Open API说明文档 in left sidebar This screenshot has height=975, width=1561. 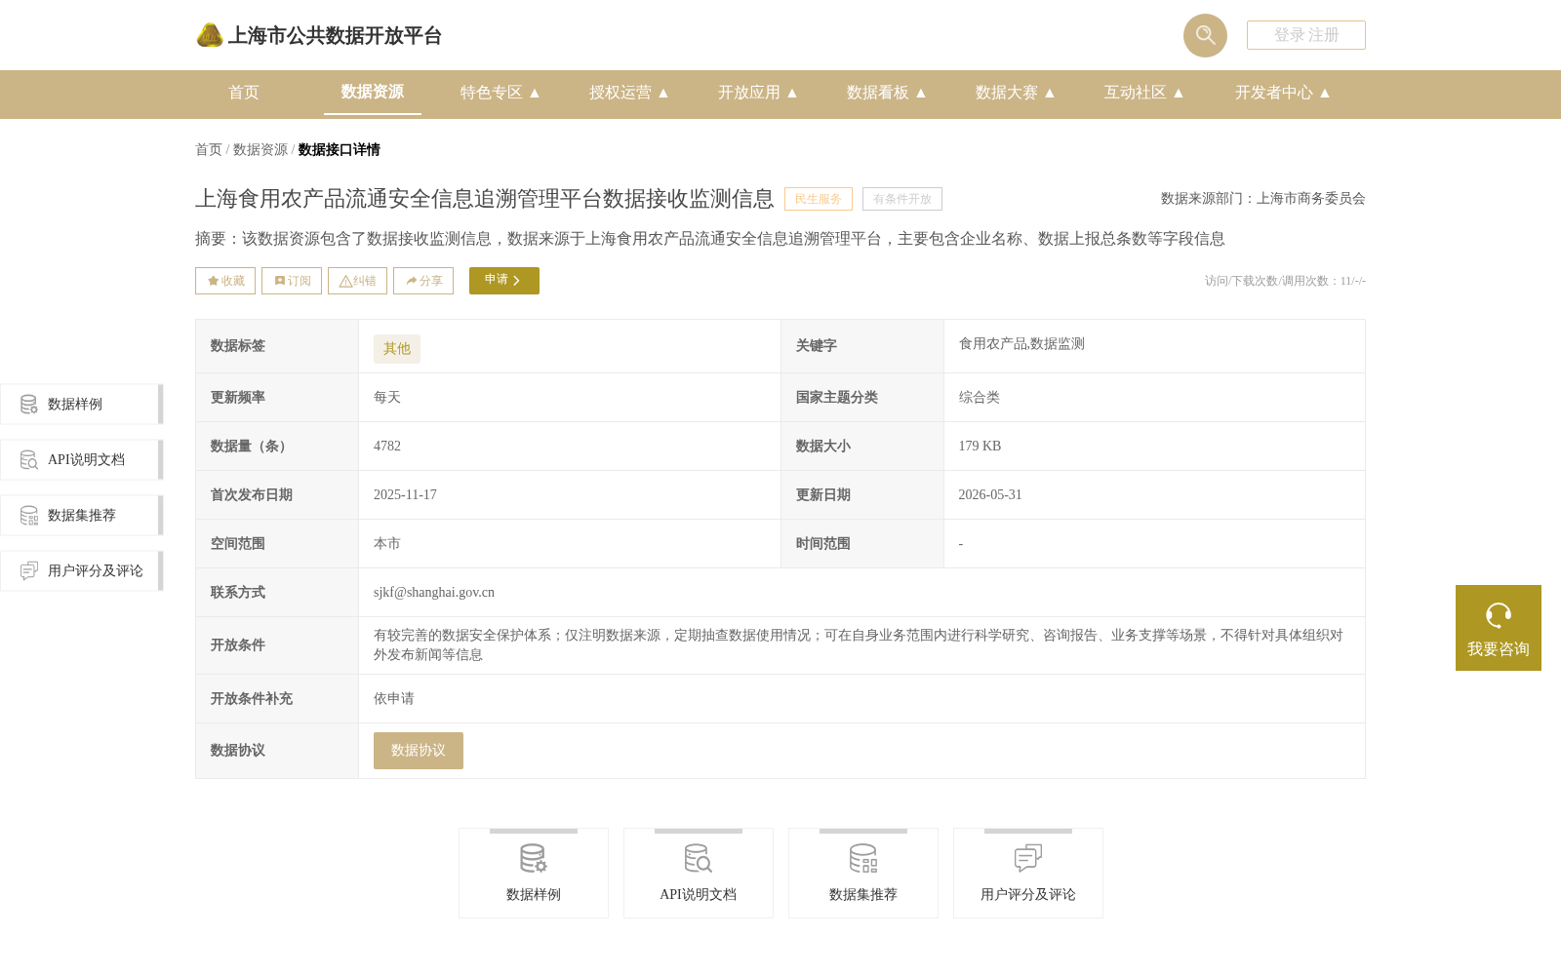[82, 460]
